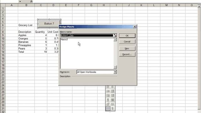Click the Insert Function fx icon
This screenshot has height=113, width=201.
(x=31, y=1)
